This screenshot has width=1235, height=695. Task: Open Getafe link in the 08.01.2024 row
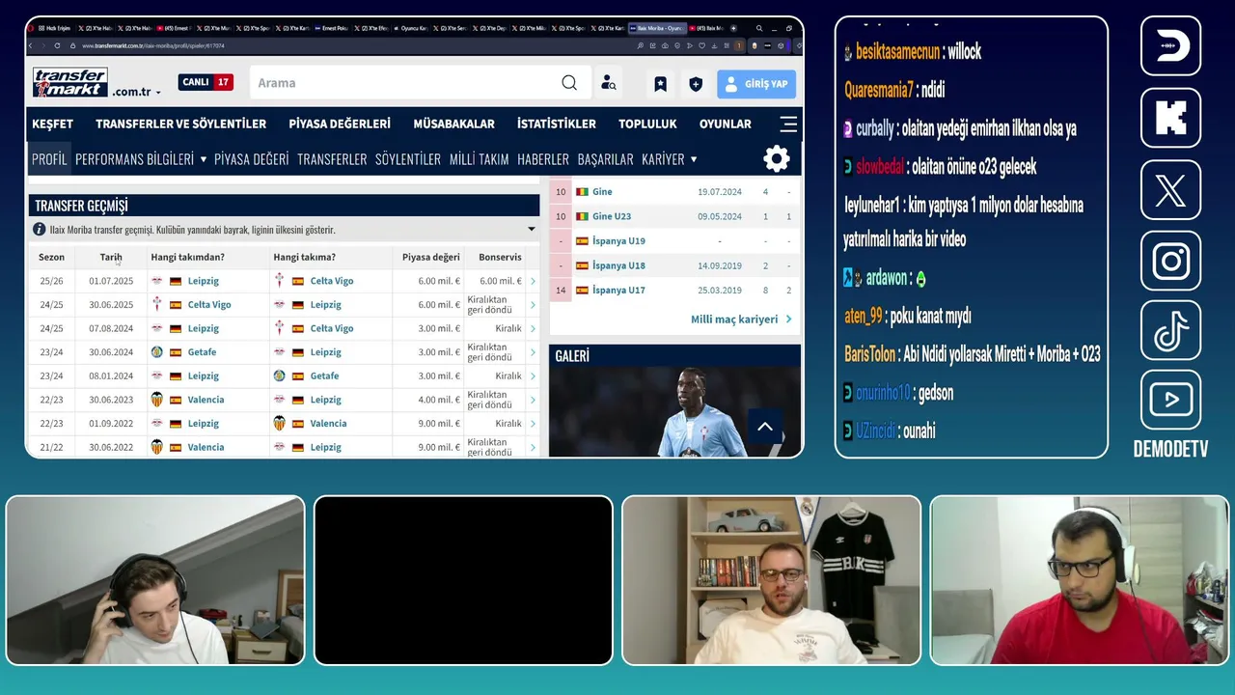coord(324,375)
